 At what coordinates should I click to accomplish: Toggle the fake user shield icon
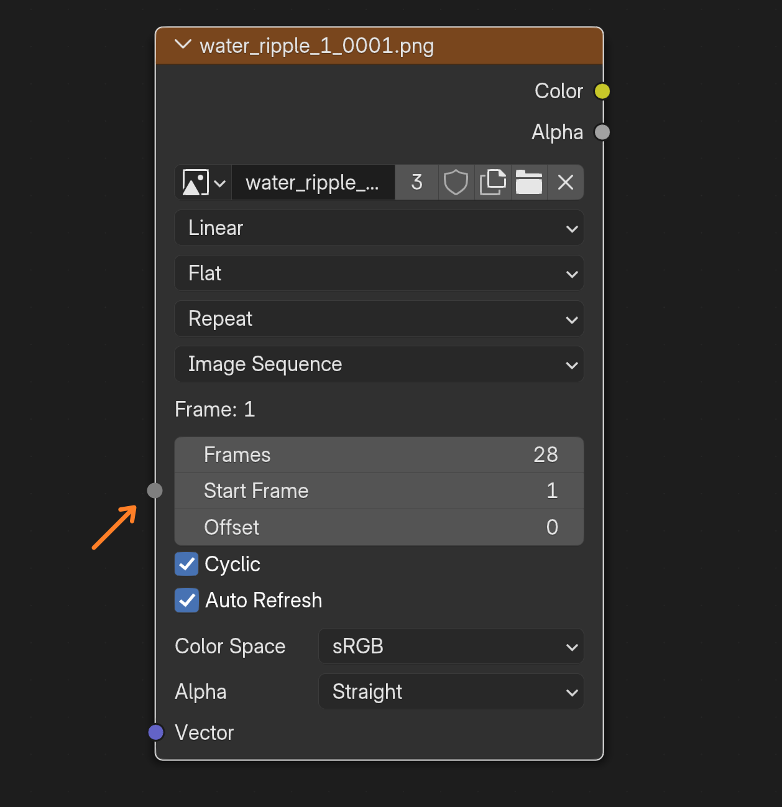coord(456,183)
